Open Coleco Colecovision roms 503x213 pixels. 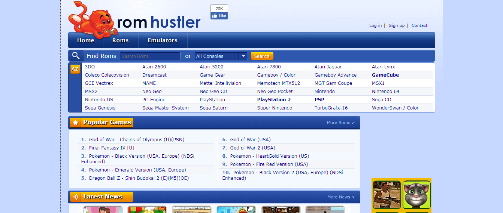tap(107, 75)
